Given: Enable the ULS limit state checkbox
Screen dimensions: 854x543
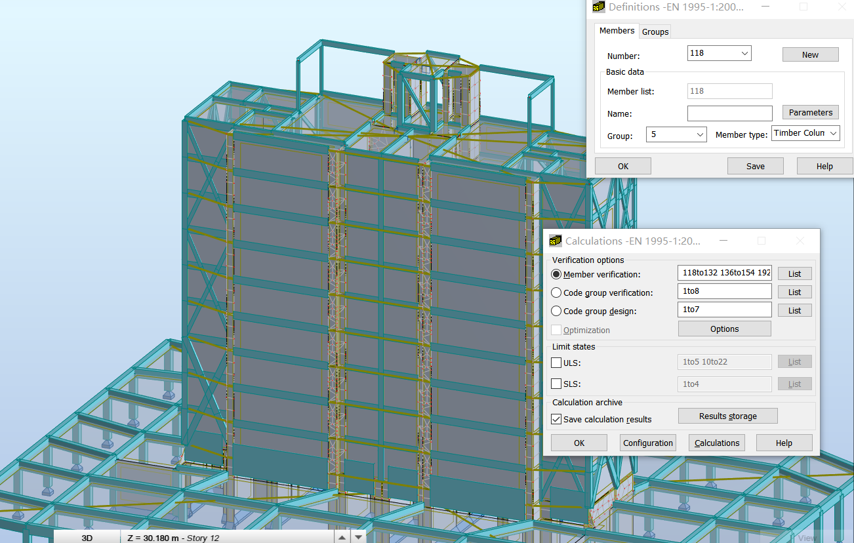Looking at the screenshot, I should tap(556, 363).
